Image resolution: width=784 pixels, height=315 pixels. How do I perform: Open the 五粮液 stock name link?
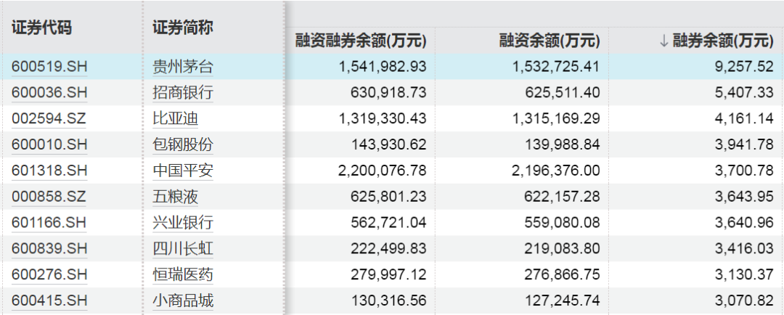(176, 197)
